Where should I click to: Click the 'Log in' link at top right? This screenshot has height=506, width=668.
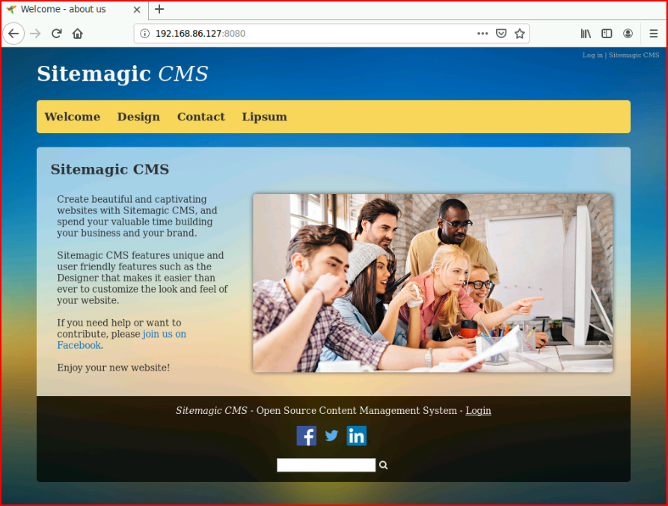(x=592, y=55)
